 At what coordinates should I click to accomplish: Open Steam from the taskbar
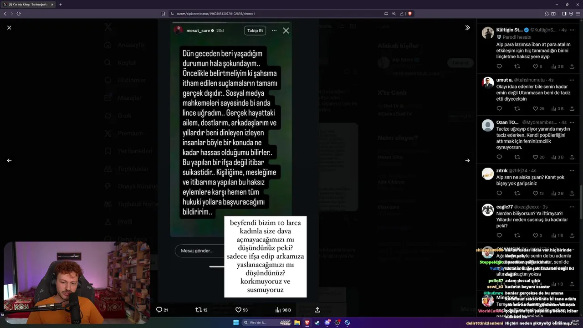point(317,323)
